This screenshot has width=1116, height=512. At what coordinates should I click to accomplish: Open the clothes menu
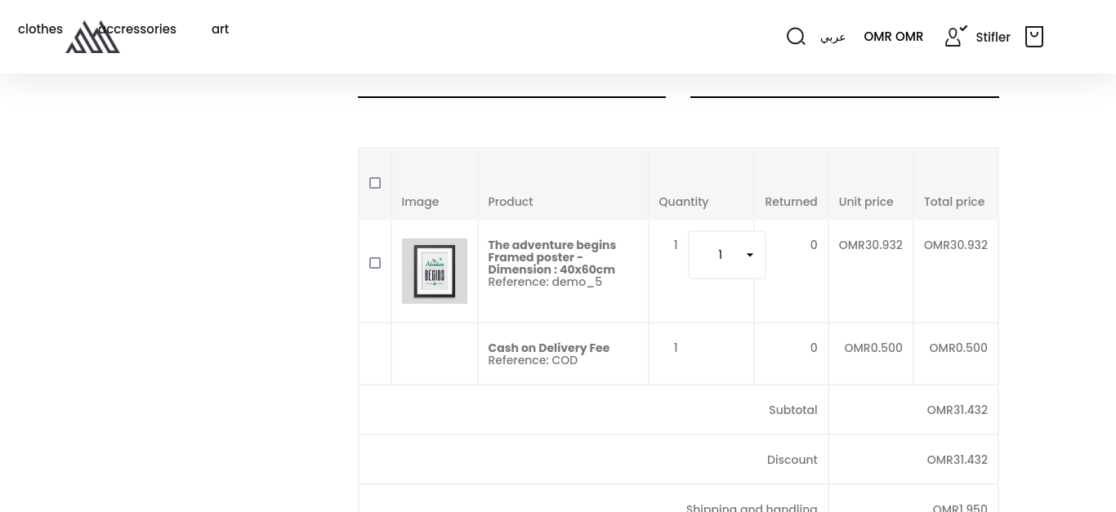(40, 29)
